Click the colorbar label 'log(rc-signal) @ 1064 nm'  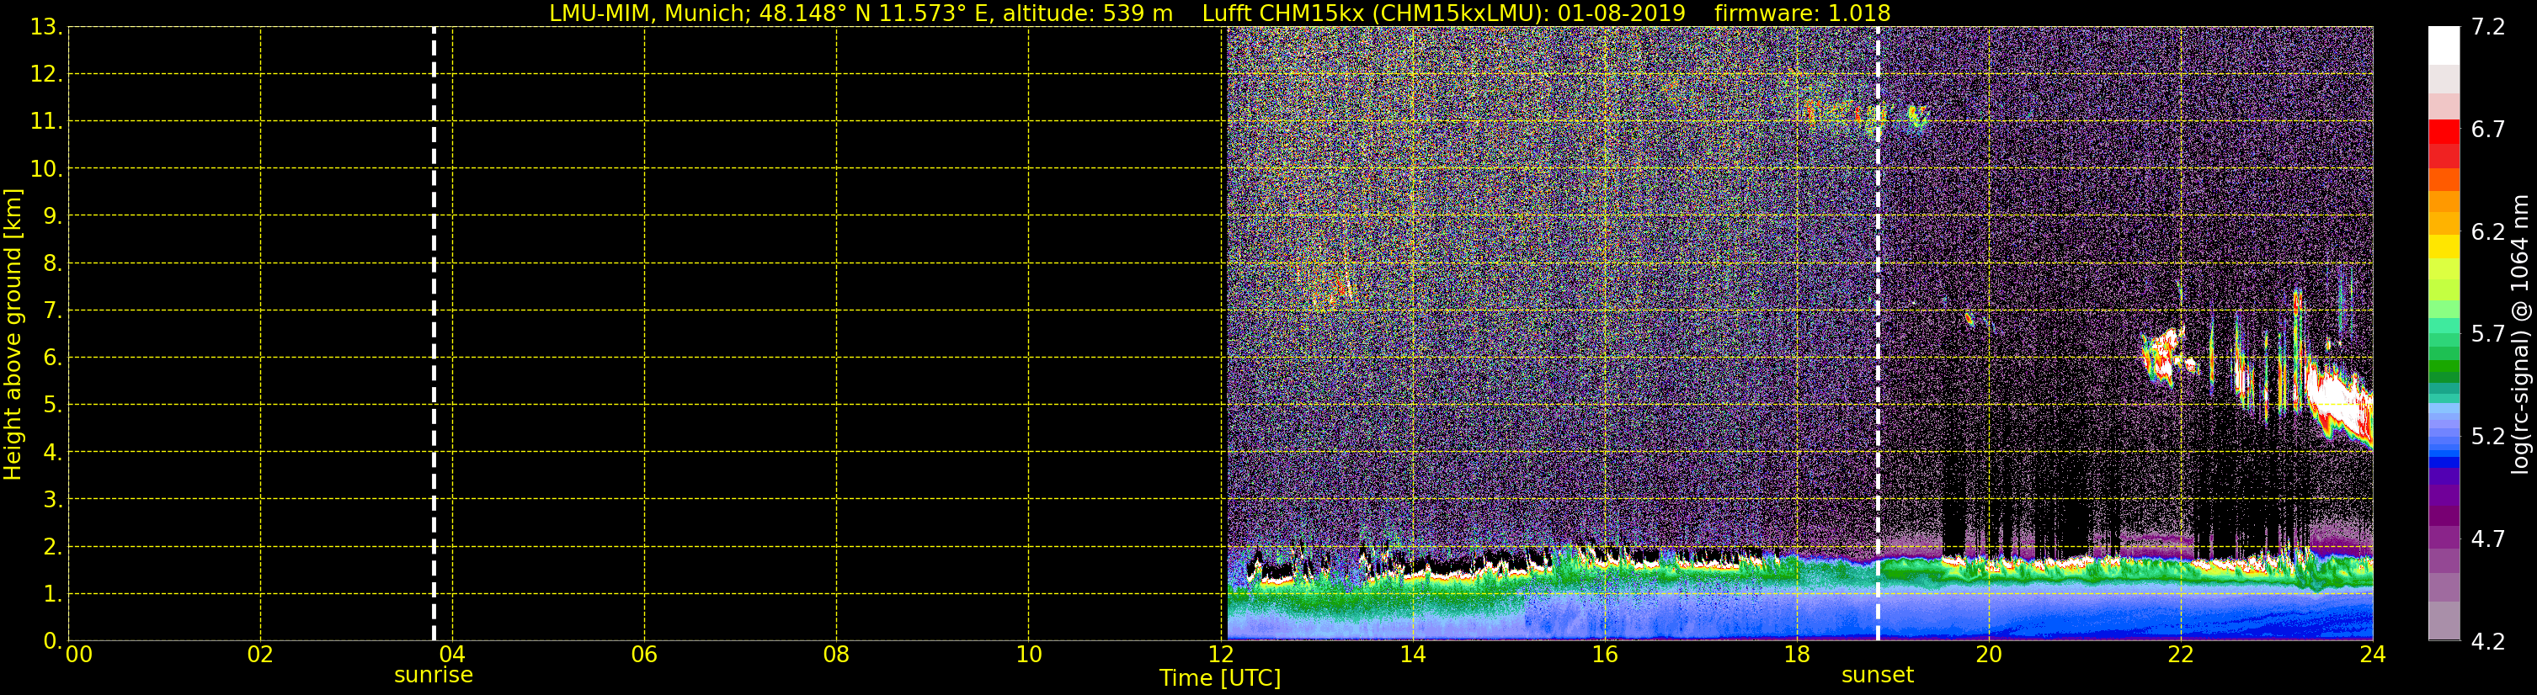[x=2519, y=334]
